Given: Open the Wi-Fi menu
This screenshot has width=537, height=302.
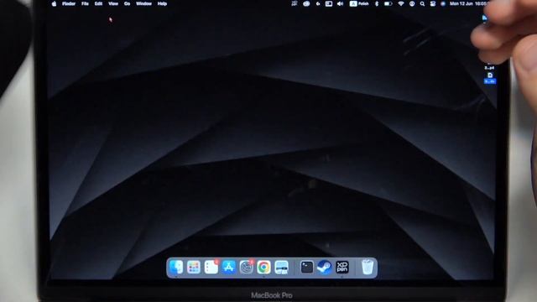Looking at the screenshot, I should (x=401, y=3).
